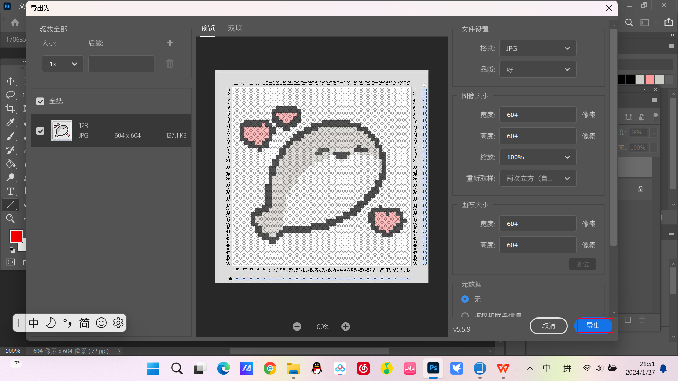
Task: Select the 版权和联系信息 radio button
Action: (x=465, y=315)
